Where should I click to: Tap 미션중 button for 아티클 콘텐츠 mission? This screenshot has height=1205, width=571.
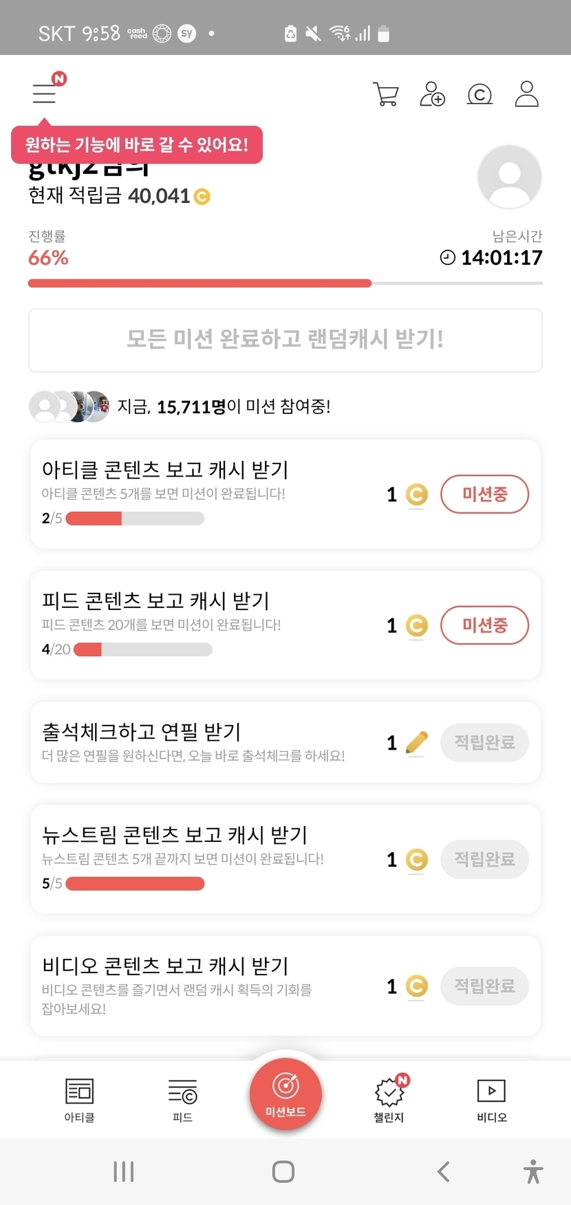click(x=484, y=494)
